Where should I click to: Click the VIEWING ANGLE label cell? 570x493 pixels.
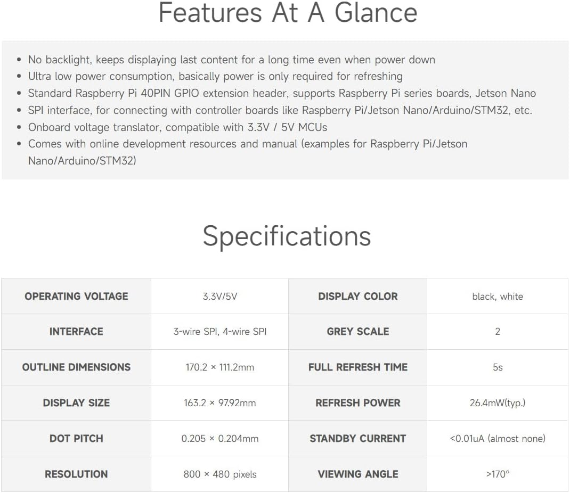(357, 474)
